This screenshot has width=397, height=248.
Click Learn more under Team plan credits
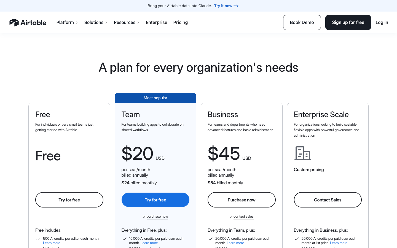[149, 243]
